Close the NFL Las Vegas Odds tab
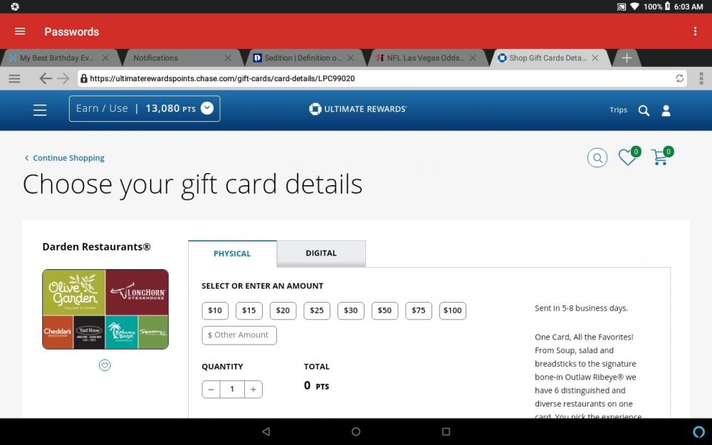Image resolution: width=712 pixels, height=445 pixels. coord(473,58)
